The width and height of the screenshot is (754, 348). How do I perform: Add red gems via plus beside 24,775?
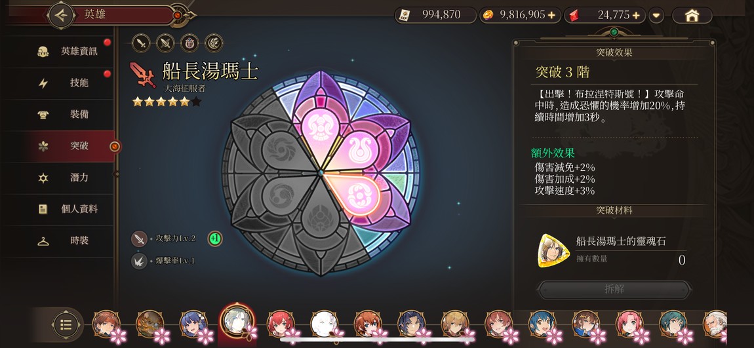(636, 15)
